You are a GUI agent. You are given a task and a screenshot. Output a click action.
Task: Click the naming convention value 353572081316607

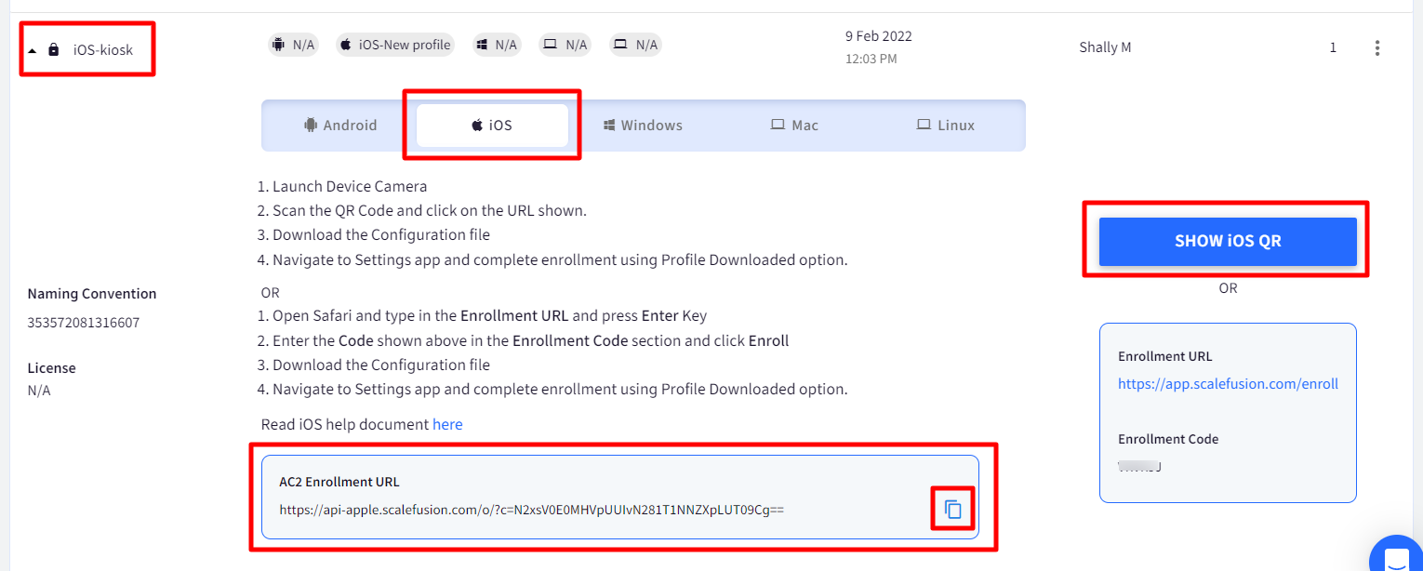coord(82,323)
